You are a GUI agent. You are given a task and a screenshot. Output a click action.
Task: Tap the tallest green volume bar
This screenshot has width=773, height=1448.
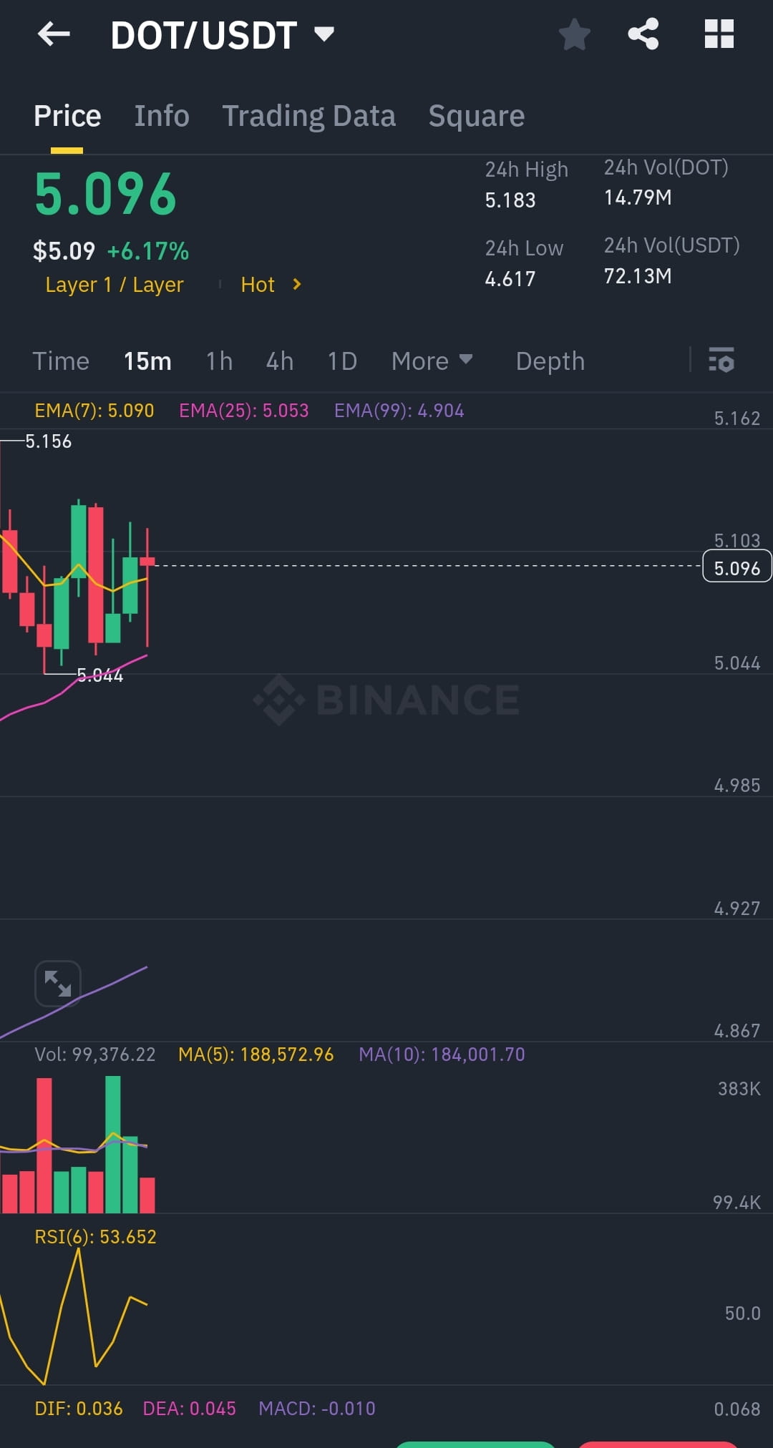click(x=113, y=1144)
